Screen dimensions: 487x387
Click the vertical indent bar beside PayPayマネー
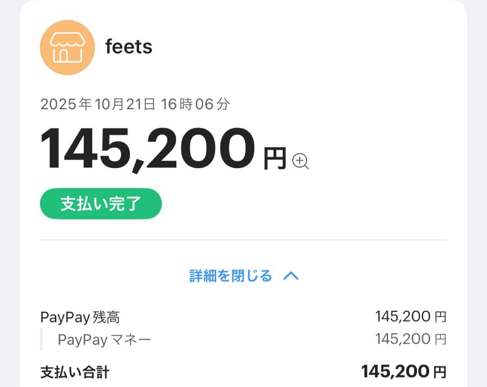(41, 339)
